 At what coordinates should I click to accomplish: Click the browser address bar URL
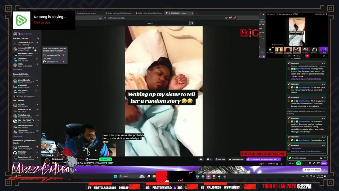(116, 18)
